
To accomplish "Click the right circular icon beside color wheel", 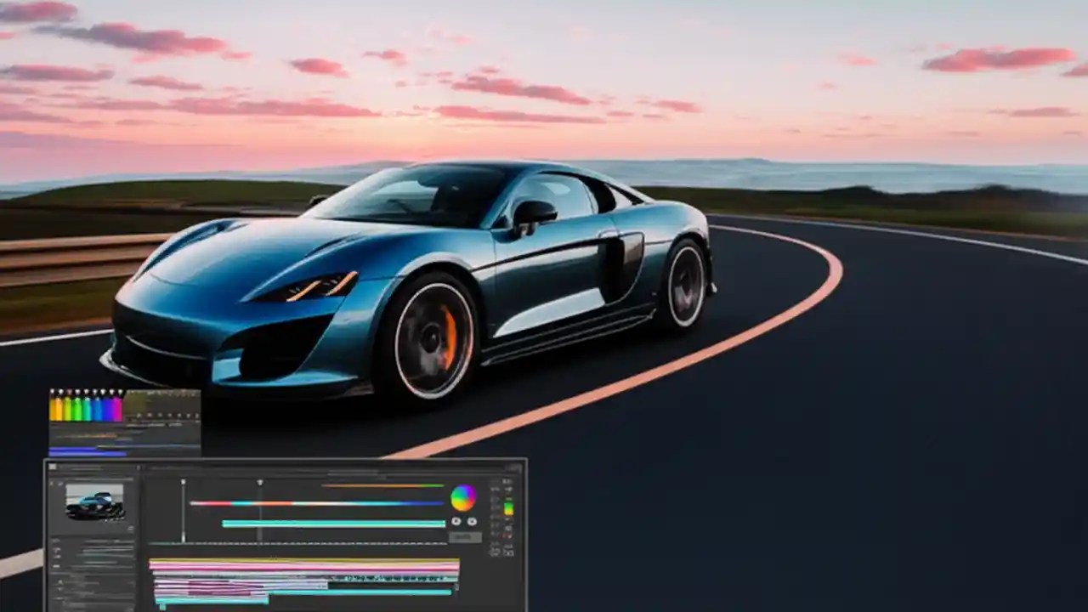I will (472, 521).
